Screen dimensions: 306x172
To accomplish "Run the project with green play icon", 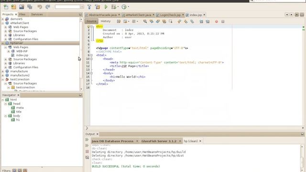I will point(106,7).
